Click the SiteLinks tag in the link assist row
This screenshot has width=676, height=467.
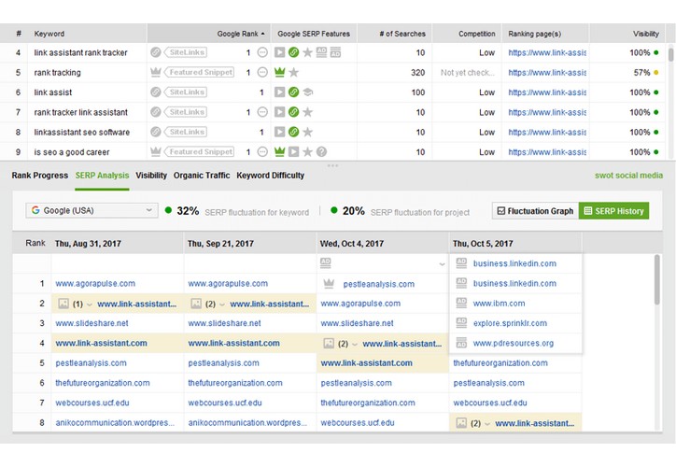click(x=186, y=92)
